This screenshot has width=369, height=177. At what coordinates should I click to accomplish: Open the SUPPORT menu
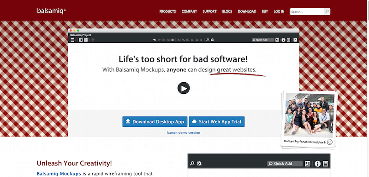pyautogui.click(x=209, y=11)
